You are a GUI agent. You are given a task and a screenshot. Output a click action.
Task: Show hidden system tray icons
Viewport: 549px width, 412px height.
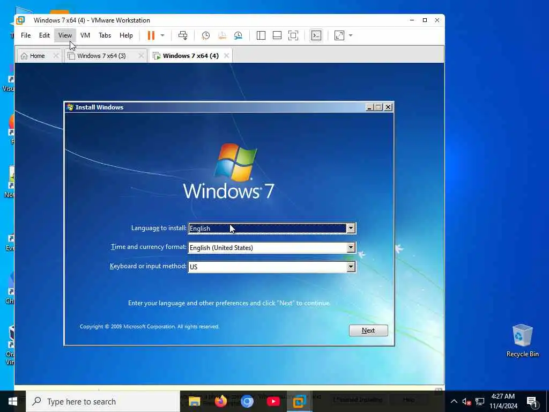click(x=454, y=401)
